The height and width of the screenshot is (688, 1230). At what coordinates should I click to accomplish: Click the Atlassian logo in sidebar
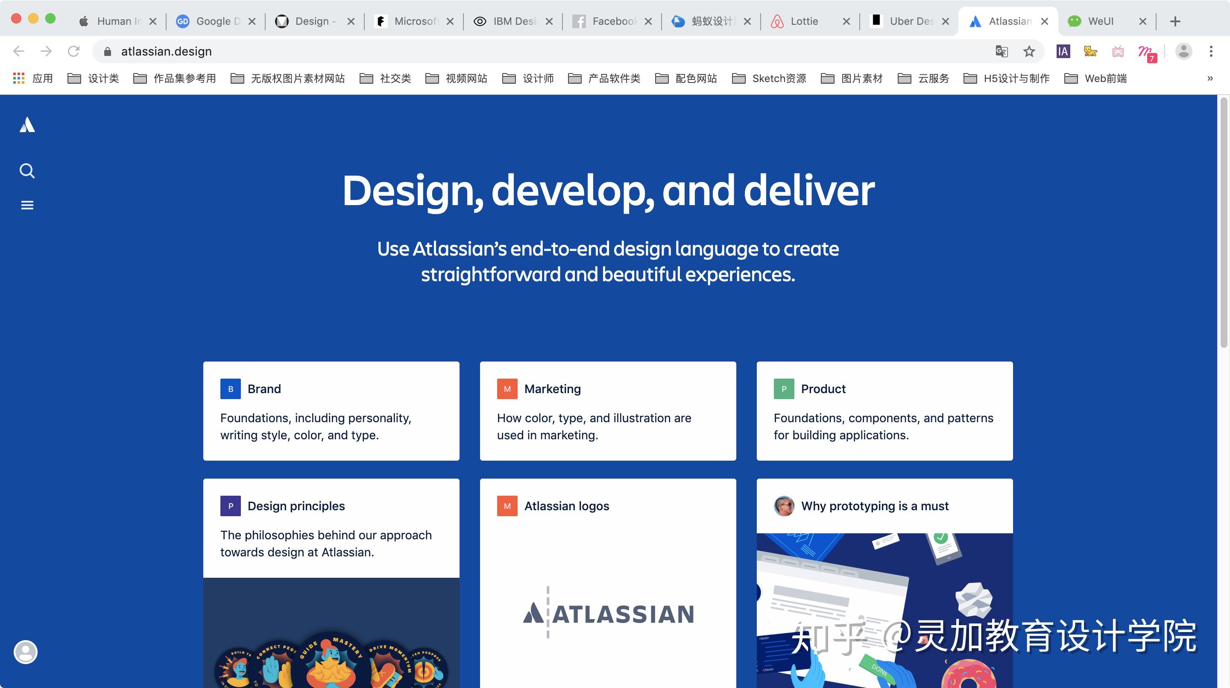pyautogui.click(x=27, y=125)
